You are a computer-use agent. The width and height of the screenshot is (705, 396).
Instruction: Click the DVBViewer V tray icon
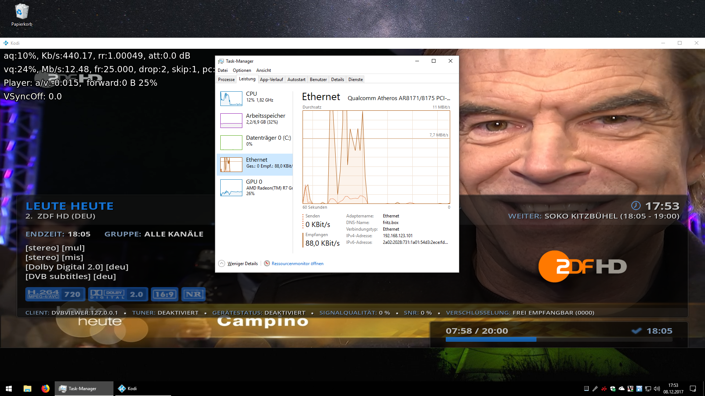[630, 389]
